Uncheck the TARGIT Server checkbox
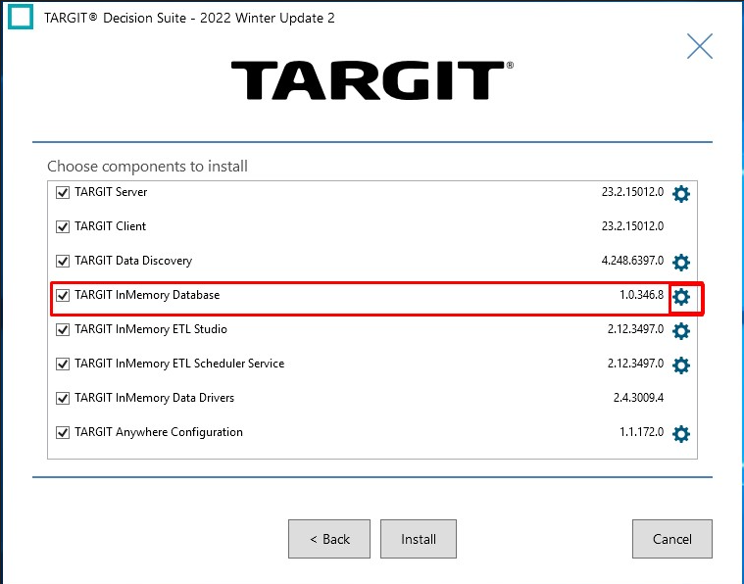The width and height of the screenshot is (744, 584). click(63, 192)
